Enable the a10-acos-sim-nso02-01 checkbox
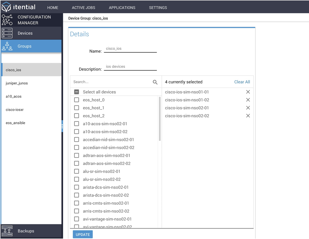309x239 pixels. [x=76, y=124]
